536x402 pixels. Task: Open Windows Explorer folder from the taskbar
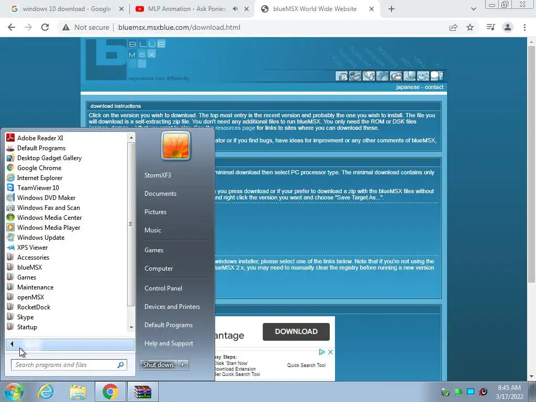coord(78,392)
